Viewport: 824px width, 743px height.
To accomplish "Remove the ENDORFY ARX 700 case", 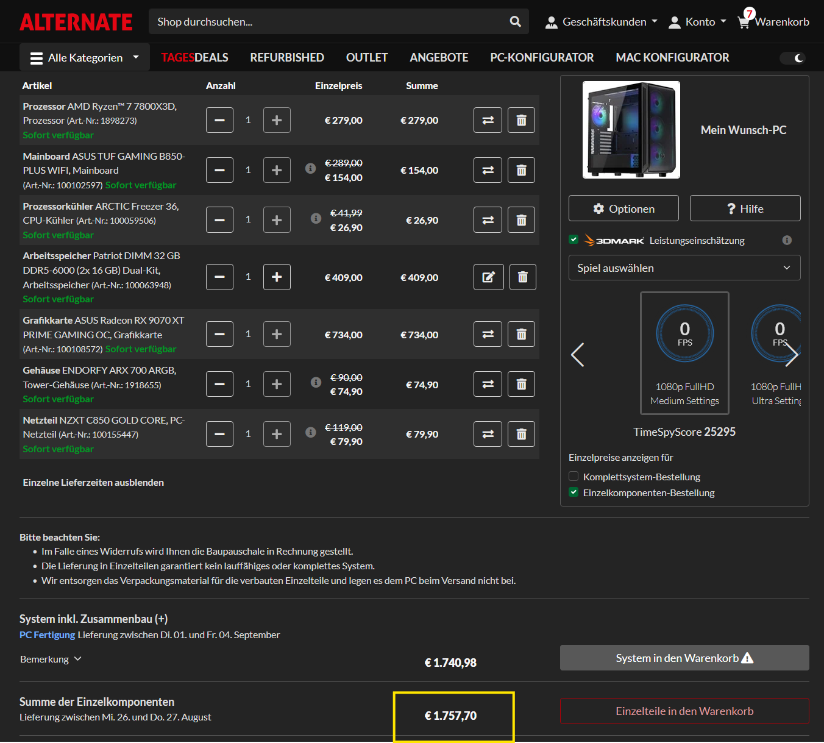I will click(521, 384).
